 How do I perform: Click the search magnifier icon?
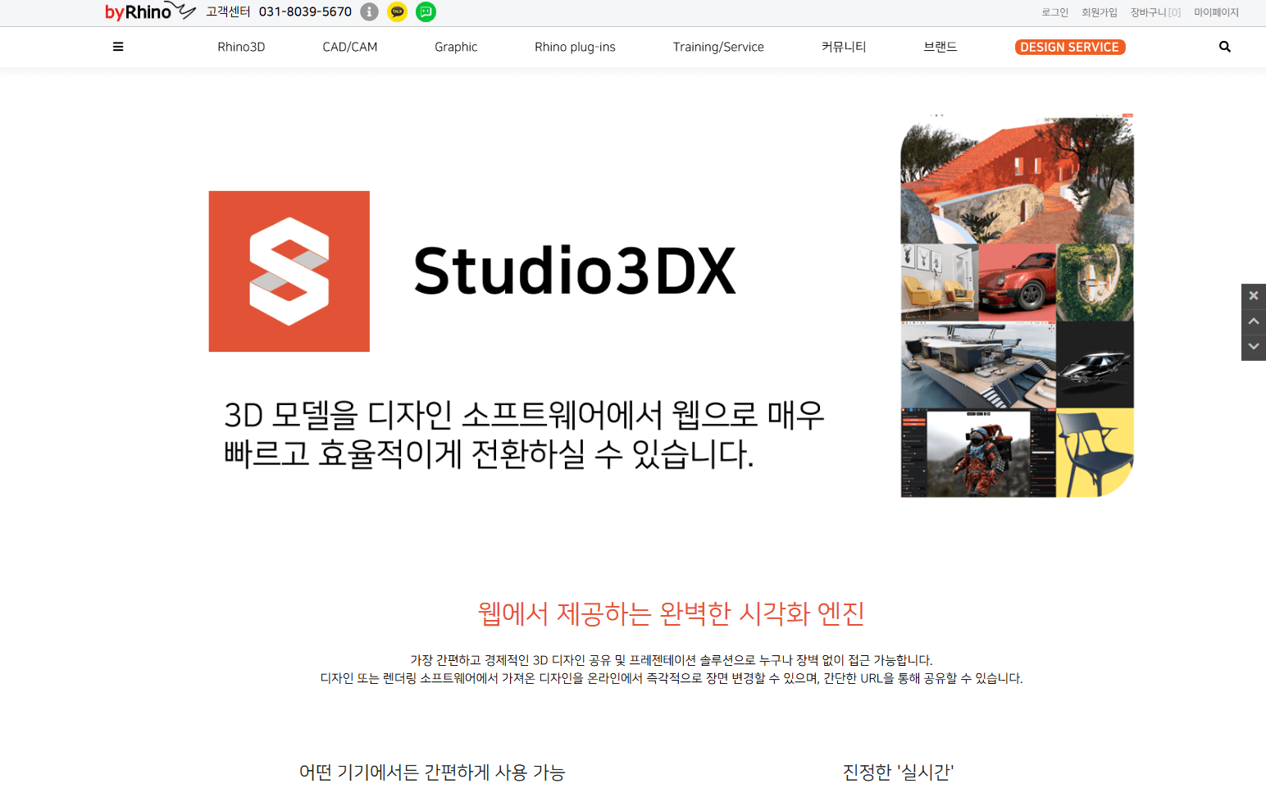coord(1224,47)
